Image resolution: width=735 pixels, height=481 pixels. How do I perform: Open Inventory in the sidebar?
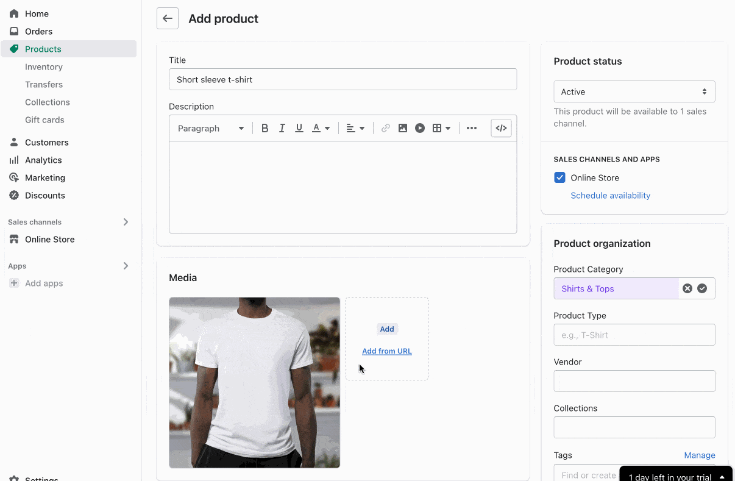click(x=44, y=66)
